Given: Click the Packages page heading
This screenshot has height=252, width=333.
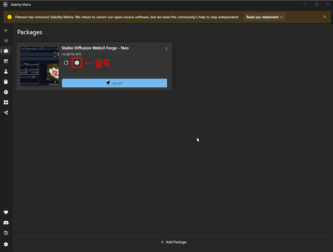Looking at the screenshot, I should [x=30, y=32].
